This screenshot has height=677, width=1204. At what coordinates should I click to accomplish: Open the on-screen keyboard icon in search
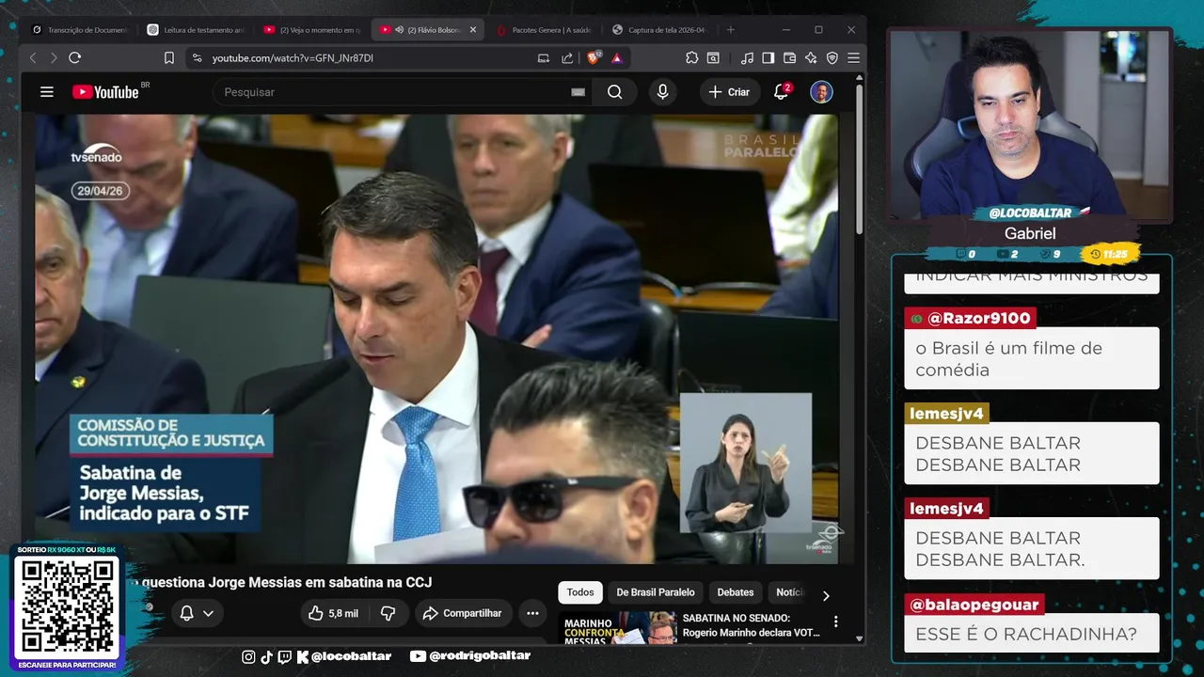point(578,92)
